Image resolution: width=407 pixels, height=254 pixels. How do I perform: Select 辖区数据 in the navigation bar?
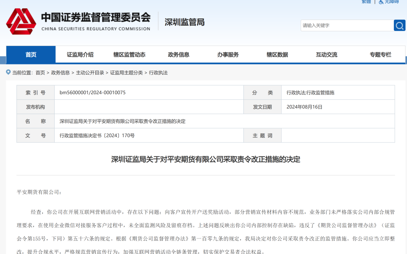pos(277,55)
